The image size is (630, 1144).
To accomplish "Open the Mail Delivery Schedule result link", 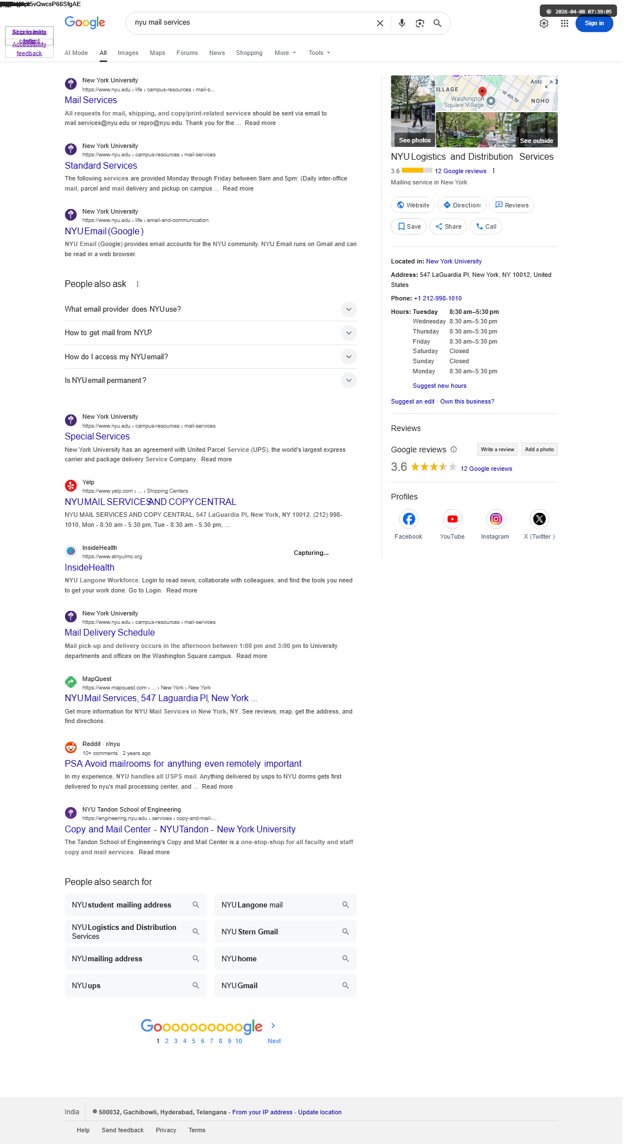I will click(109, 632).
